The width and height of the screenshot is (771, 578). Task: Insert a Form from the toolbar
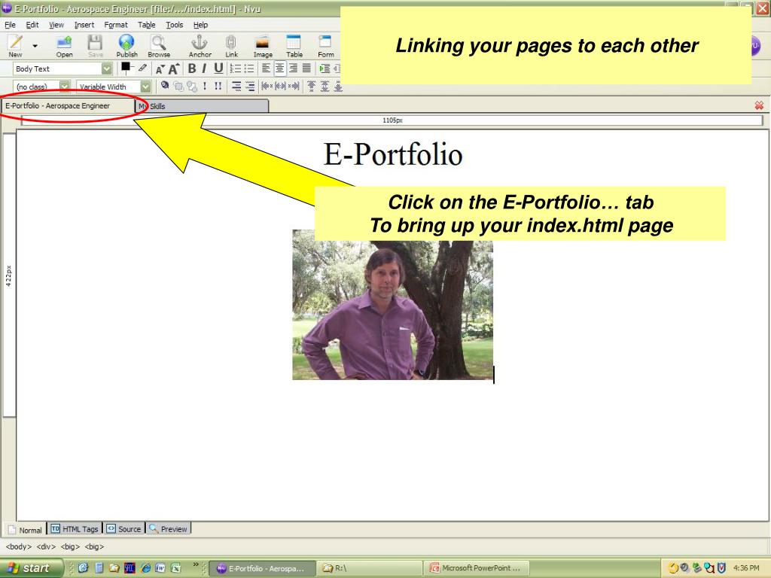[325, 46]
